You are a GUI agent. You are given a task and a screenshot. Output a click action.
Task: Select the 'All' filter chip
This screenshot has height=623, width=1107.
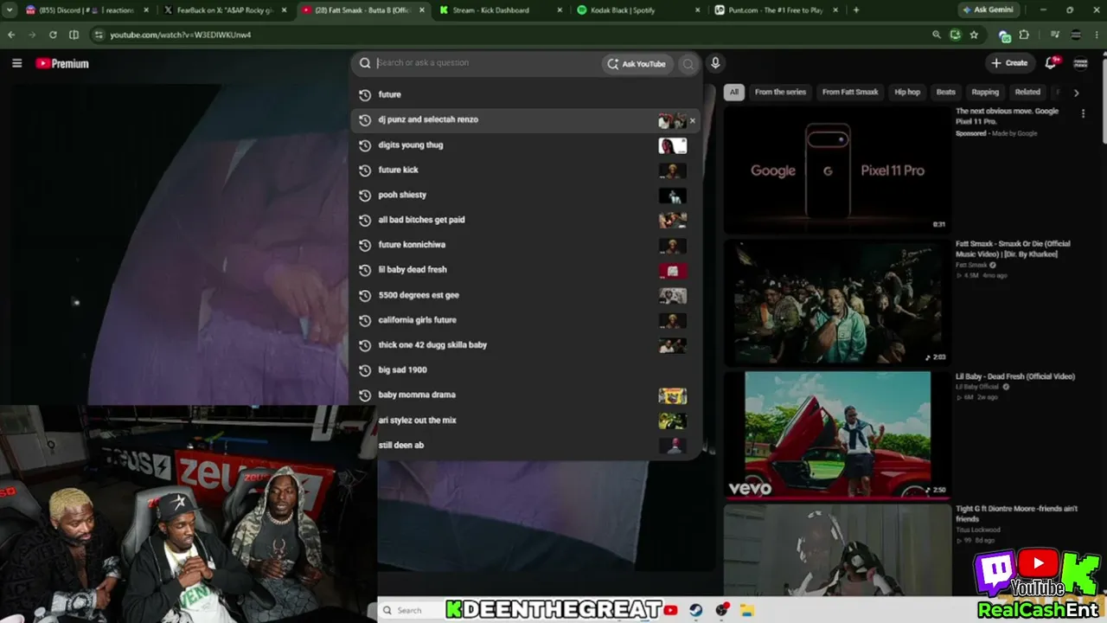click(x=734, y=92)
